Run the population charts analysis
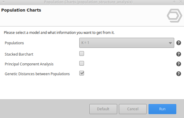Viewport: 184px width, 118px height. (162, 109)
